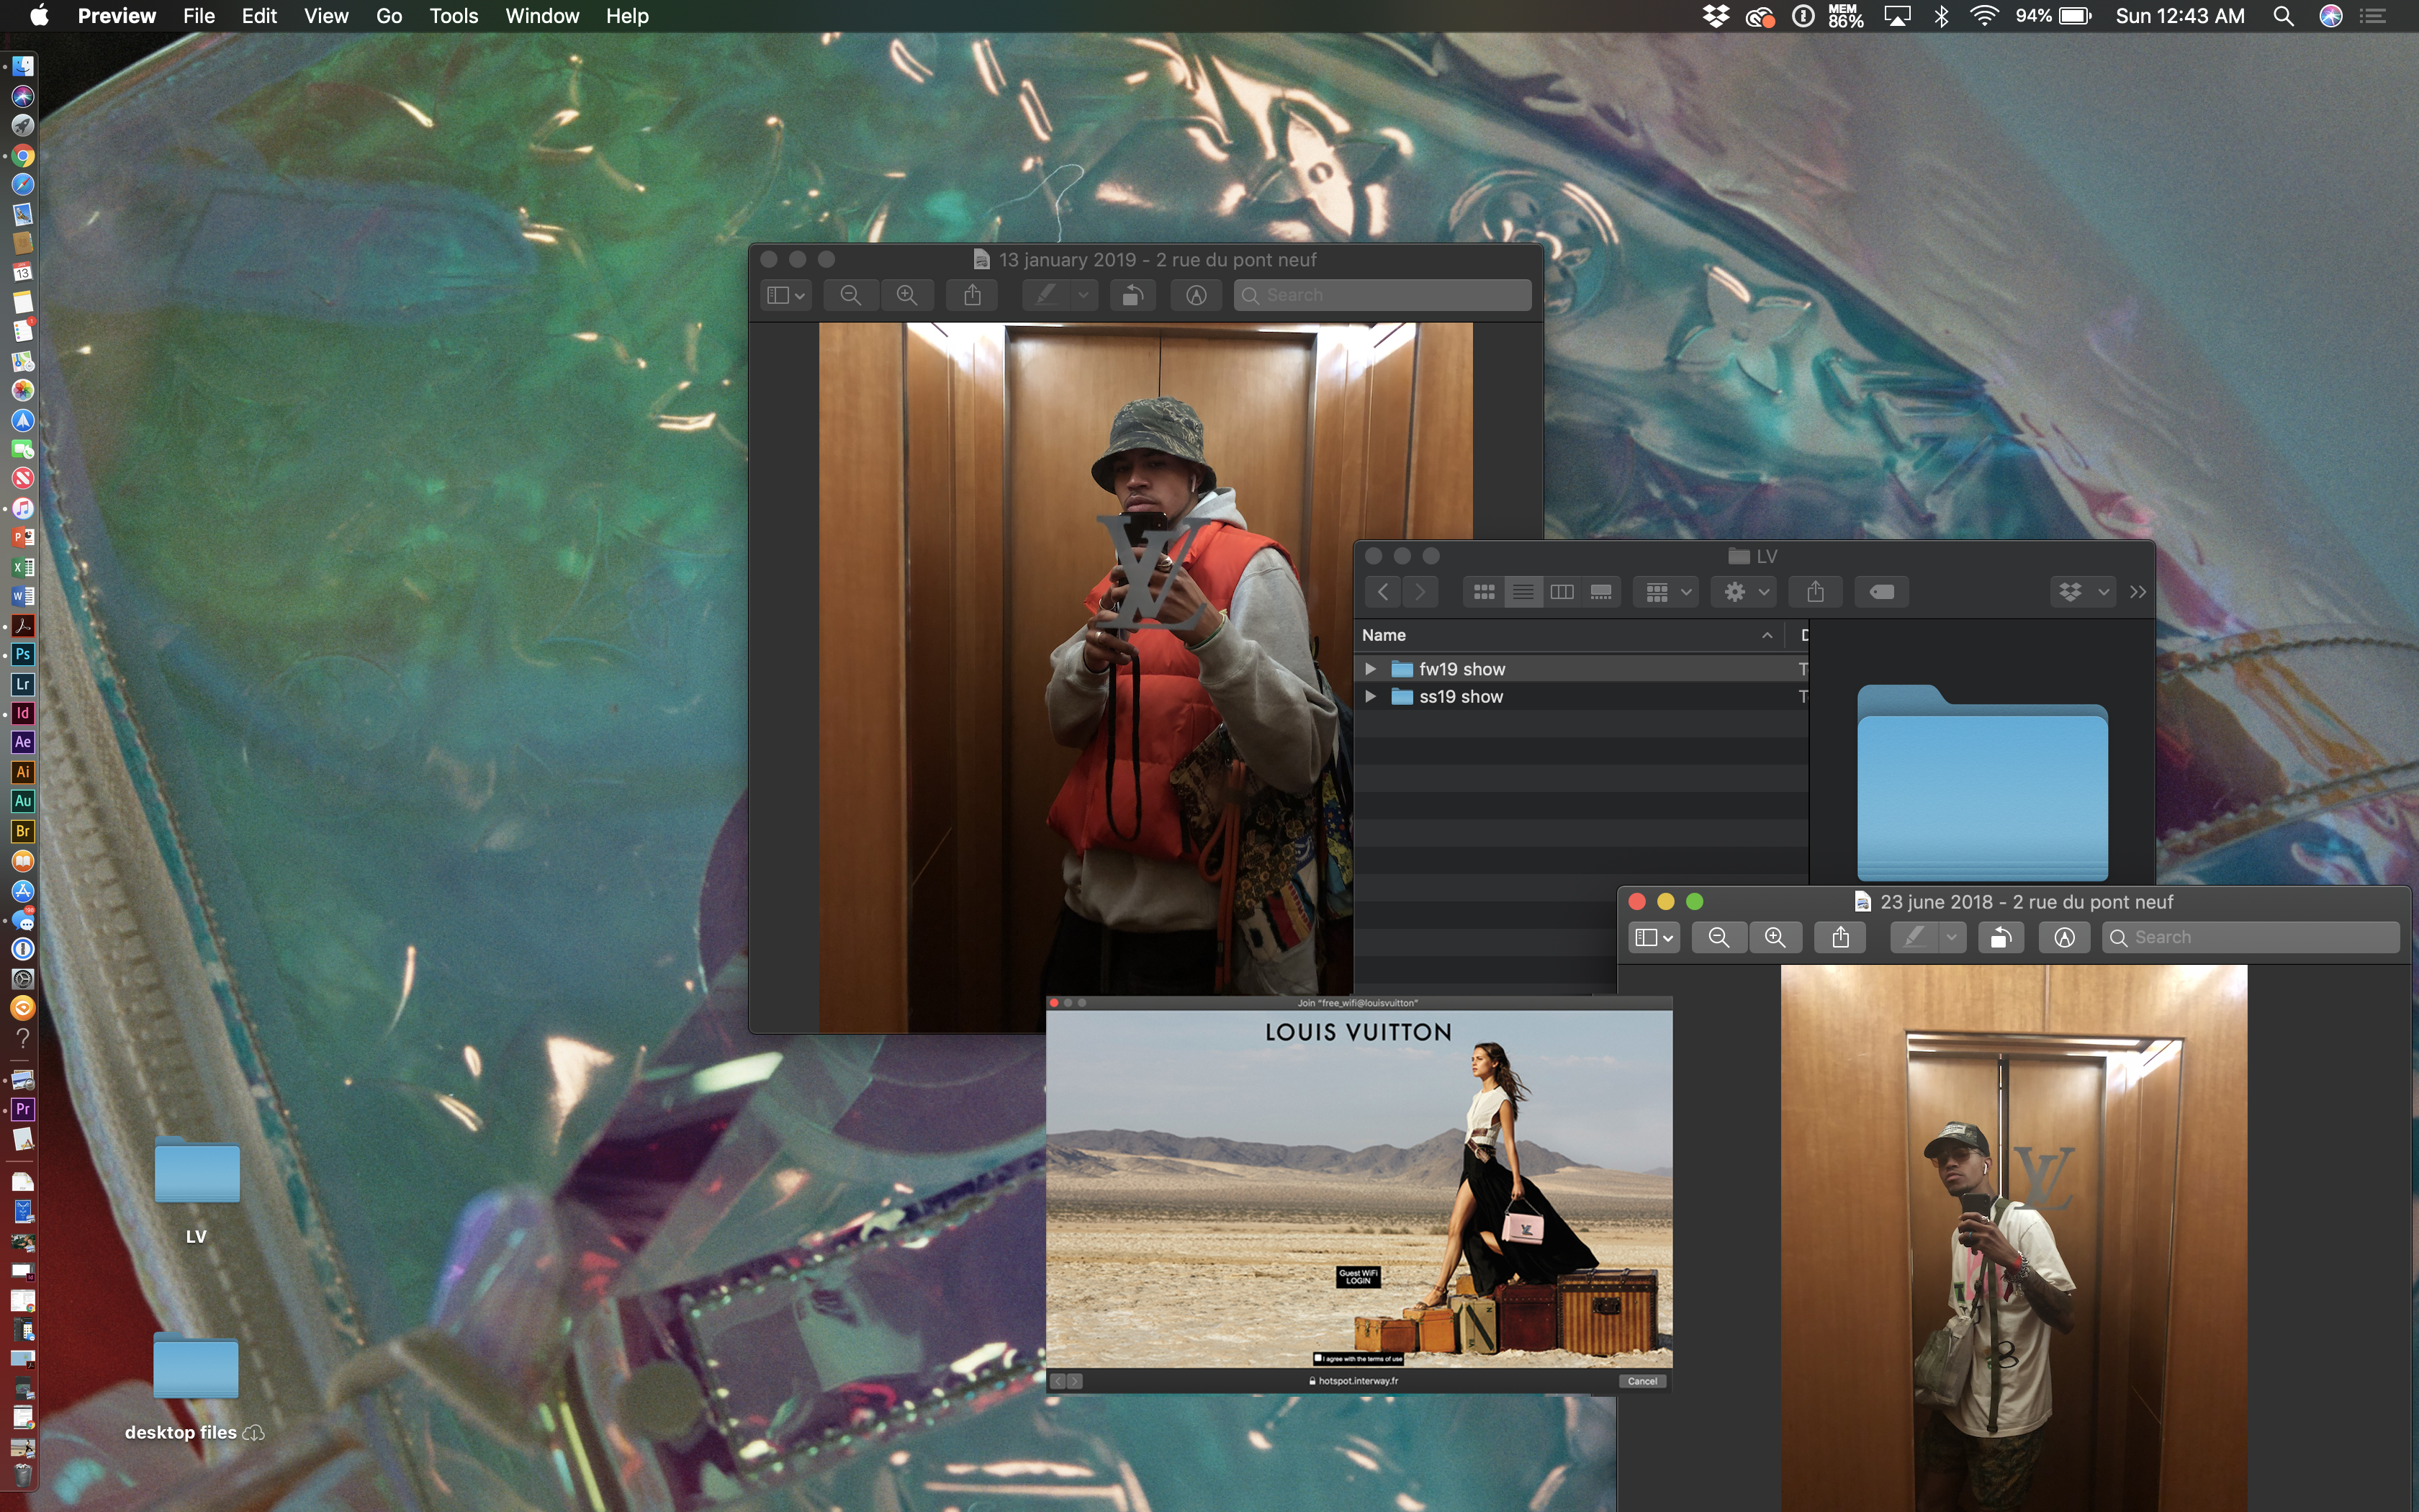Open the Tools menu

[x=454, y=16]
